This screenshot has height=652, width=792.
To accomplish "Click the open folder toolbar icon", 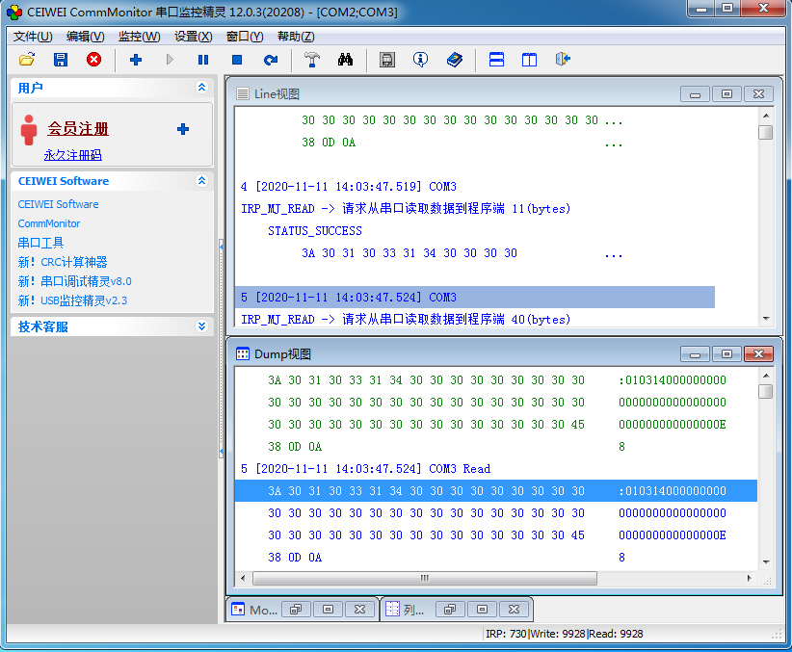I will [27, 60].
